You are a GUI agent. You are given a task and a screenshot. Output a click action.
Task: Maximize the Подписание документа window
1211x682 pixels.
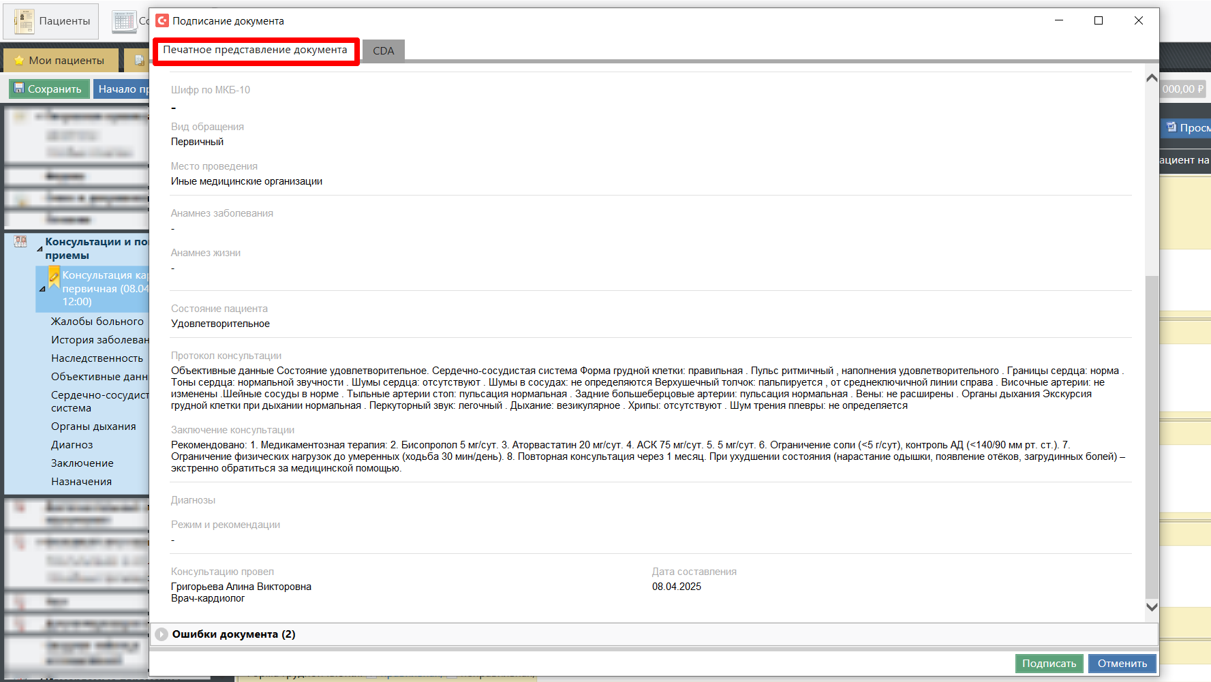1099,20
